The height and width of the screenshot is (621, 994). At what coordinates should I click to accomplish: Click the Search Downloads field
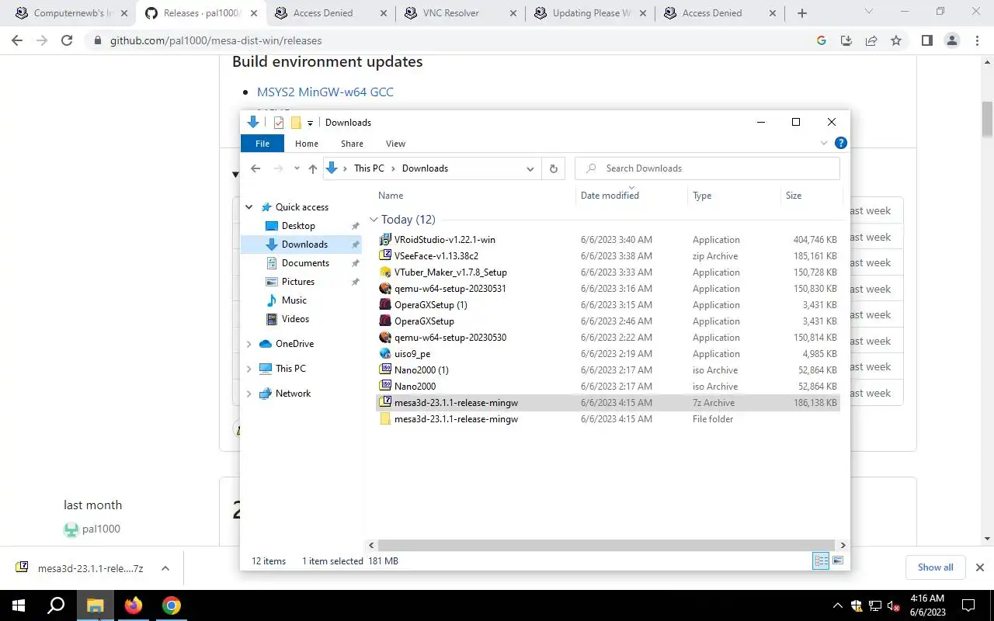tap(707, 168)
